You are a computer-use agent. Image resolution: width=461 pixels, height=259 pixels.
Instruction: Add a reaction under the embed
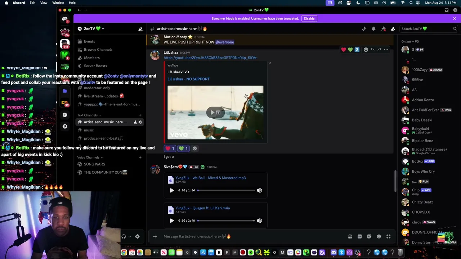[194, 148]
